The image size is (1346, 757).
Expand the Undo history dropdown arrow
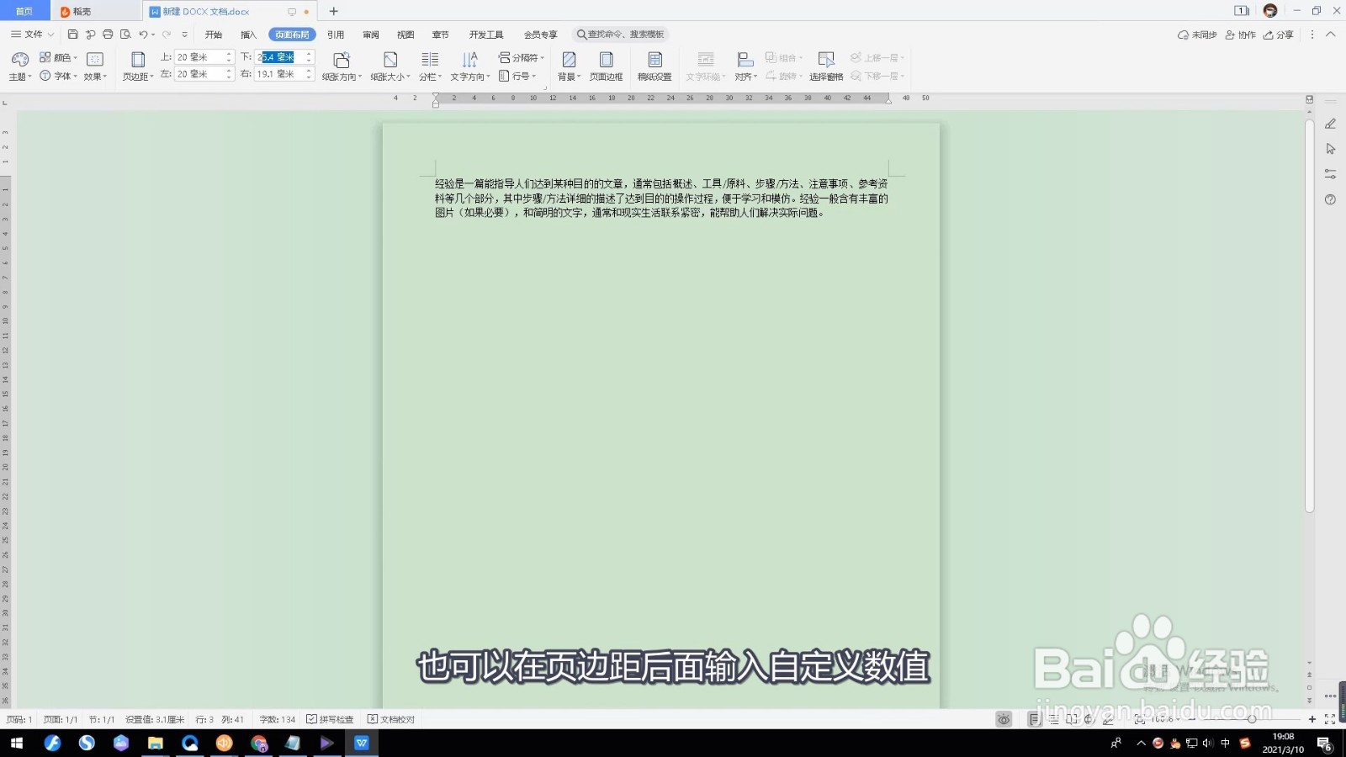pyautogui.click(x=153, y=34)
